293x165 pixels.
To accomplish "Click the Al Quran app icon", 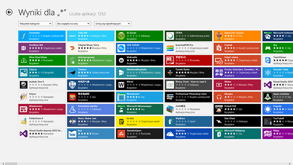I will click(x=121, y=36).
